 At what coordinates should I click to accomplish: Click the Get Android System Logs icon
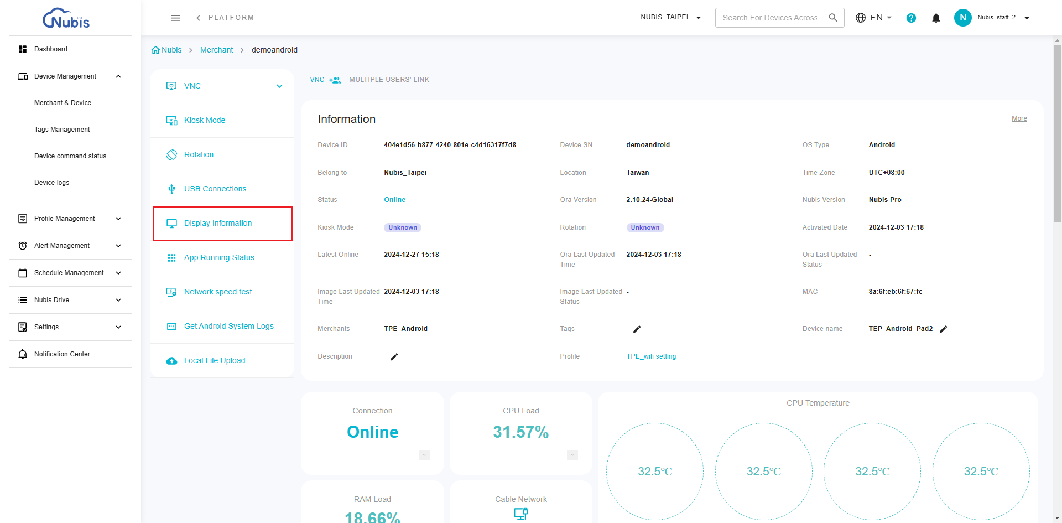(x=171, y=326)
